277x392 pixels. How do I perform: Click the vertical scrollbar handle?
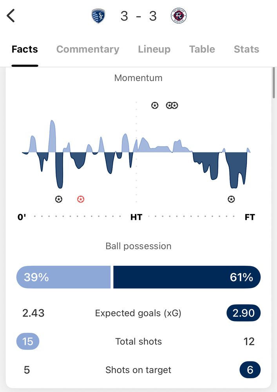[x=274, y=83]
